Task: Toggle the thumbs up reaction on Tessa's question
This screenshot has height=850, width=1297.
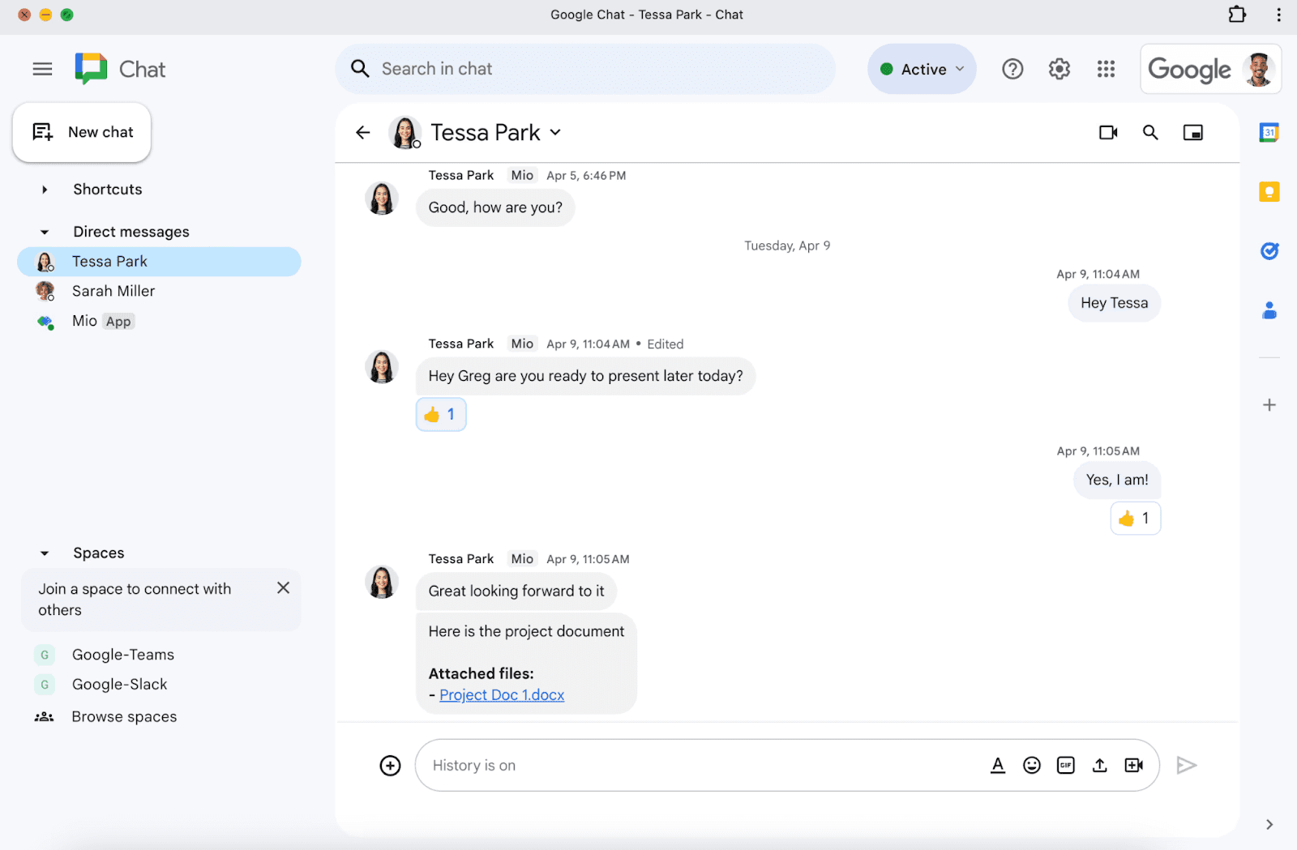Action: click(440, 414)
